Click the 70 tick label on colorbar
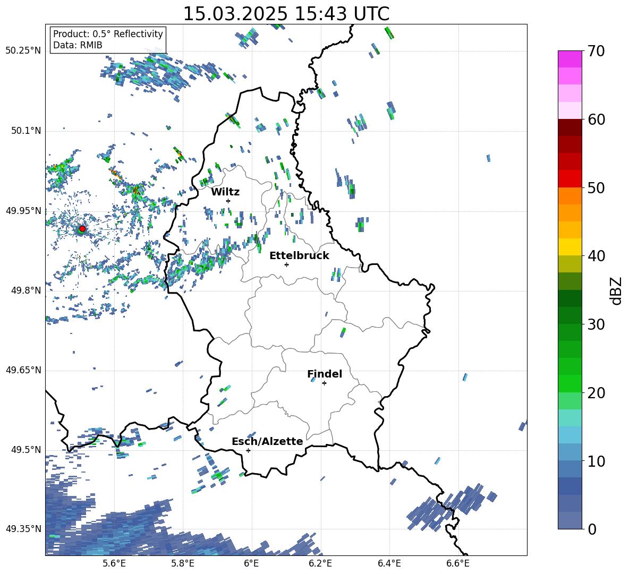 pyautogui.click(x=597, y=51)
